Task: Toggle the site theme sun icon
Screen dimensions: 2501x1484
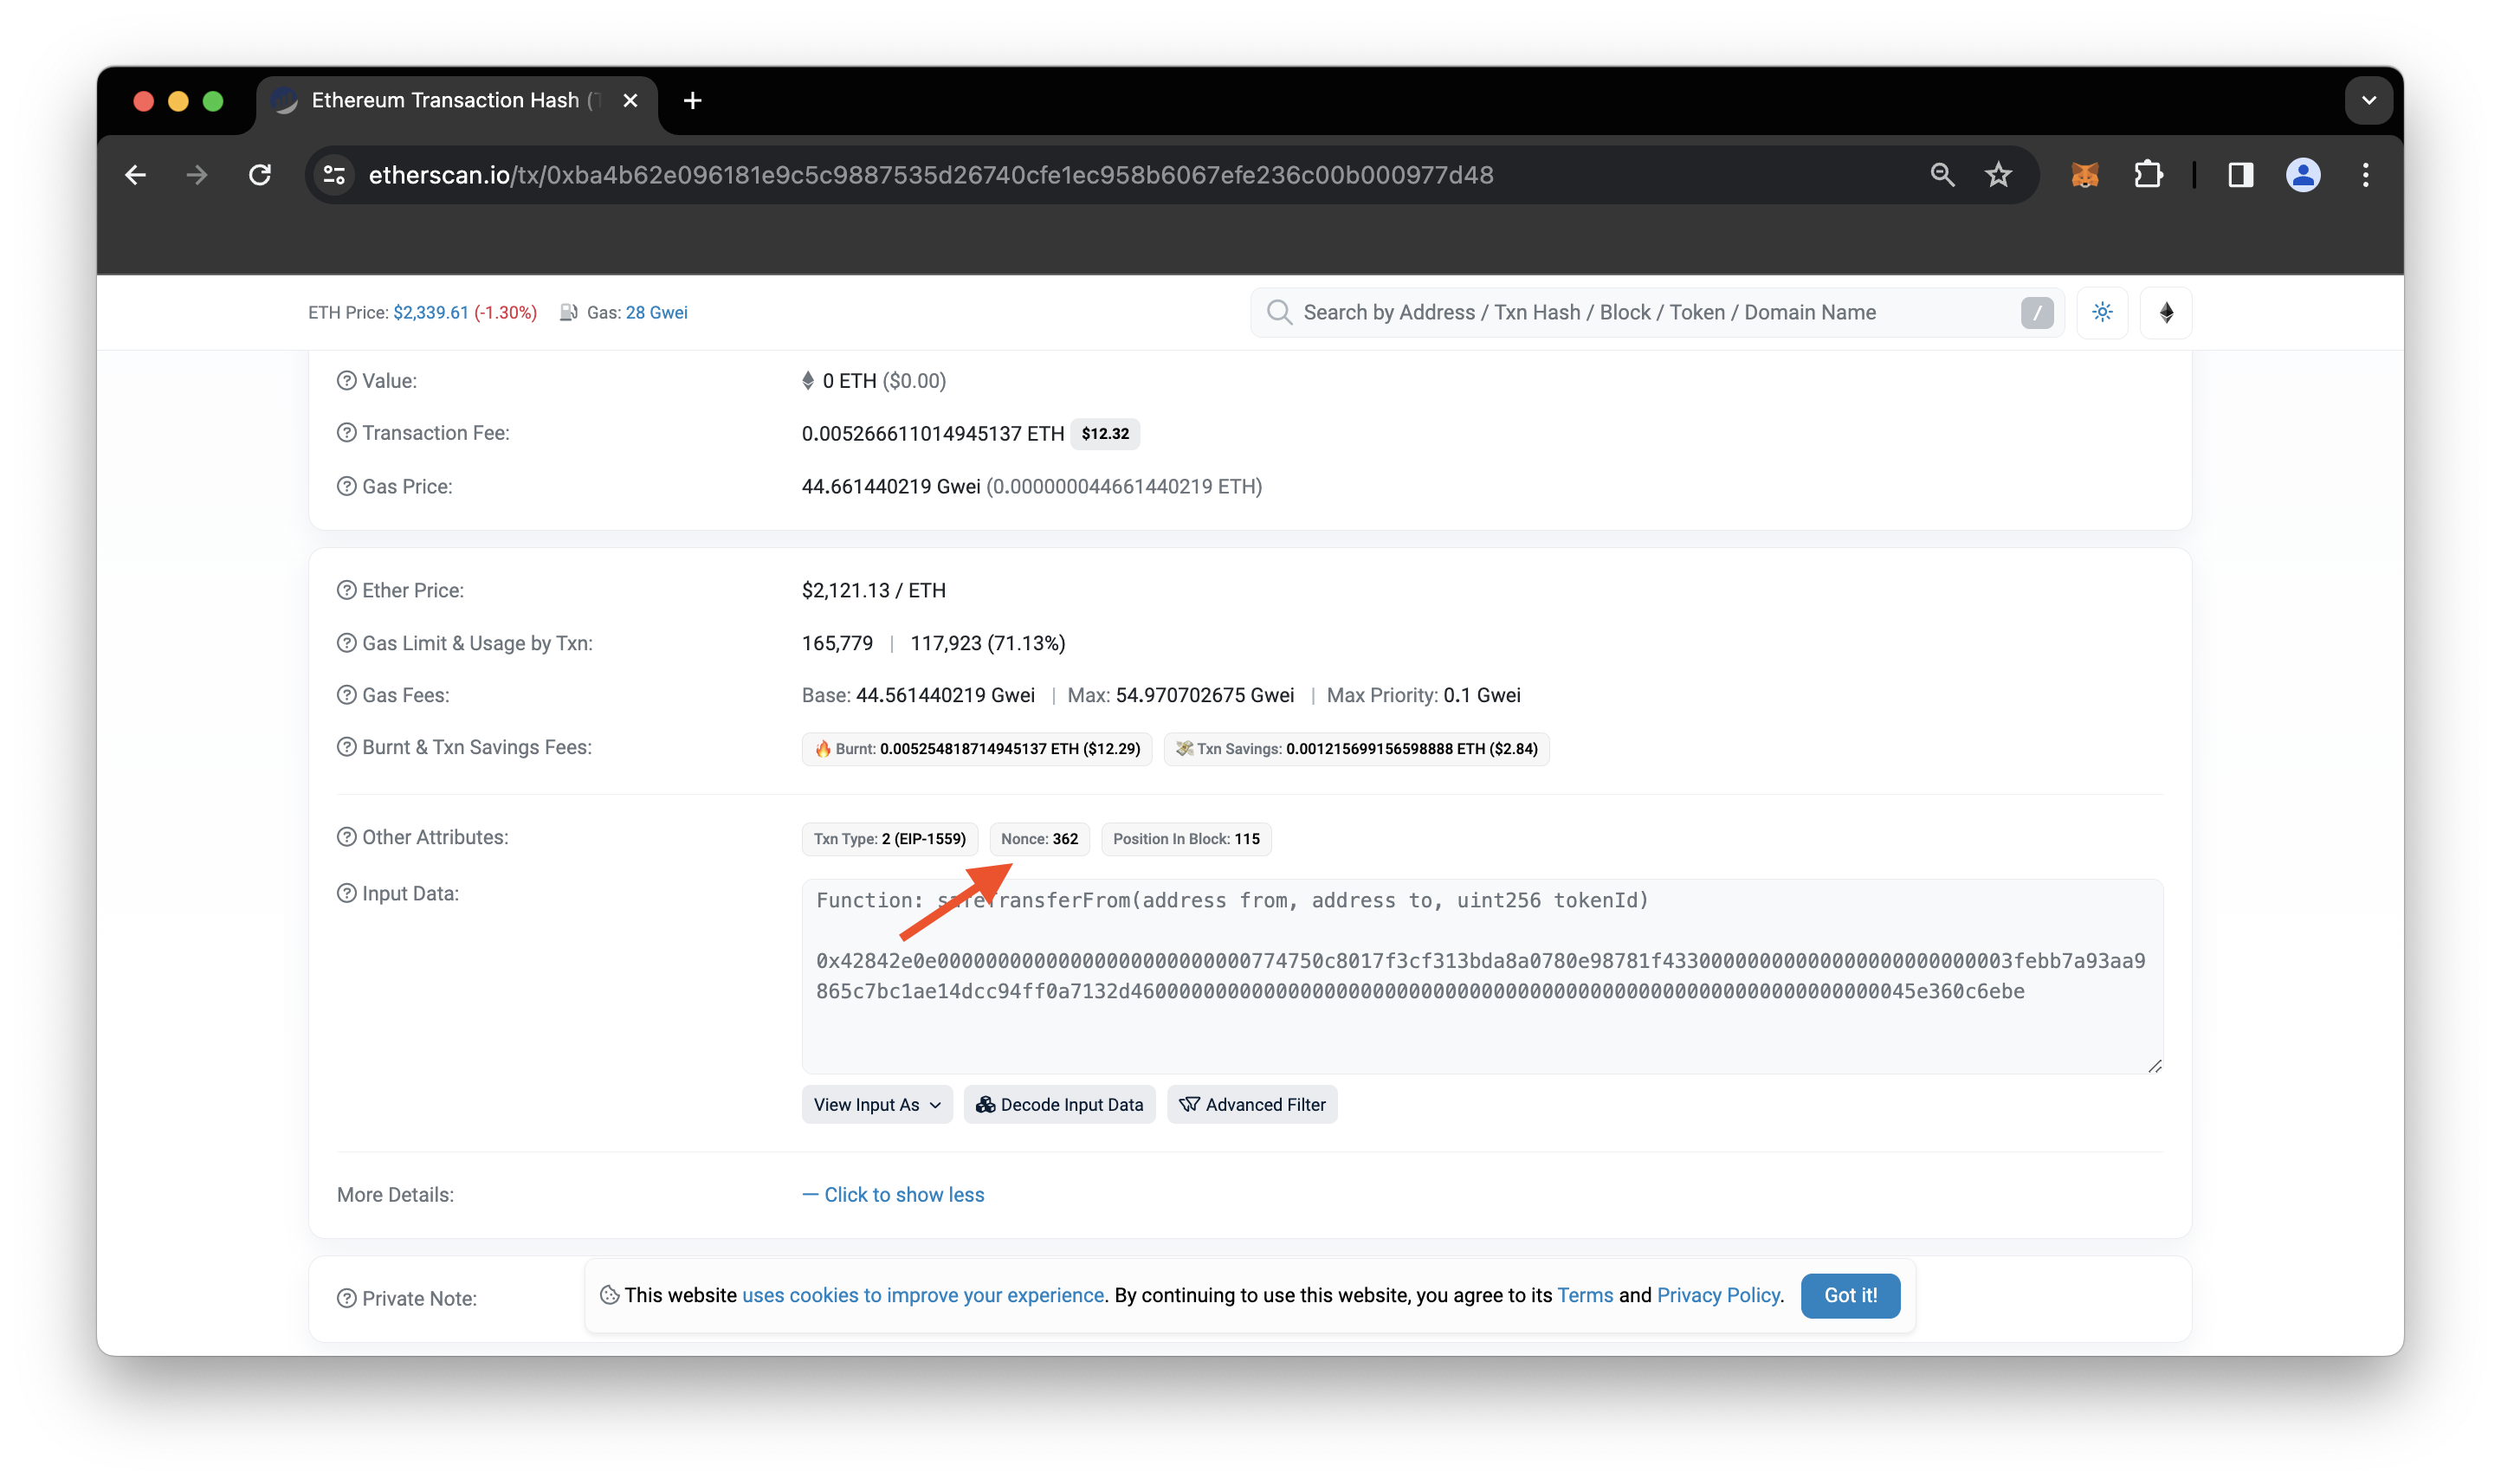Action: (2102, 312)
